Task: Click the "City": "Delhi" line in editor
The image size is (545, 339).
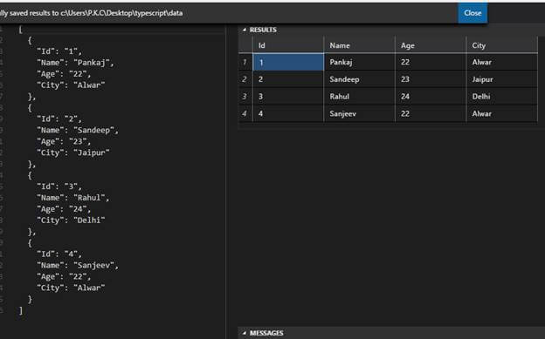Action: click(x=71, y=220)
